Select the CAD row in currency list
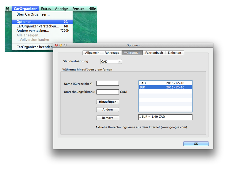227x170 pixels. pos(165,83)
